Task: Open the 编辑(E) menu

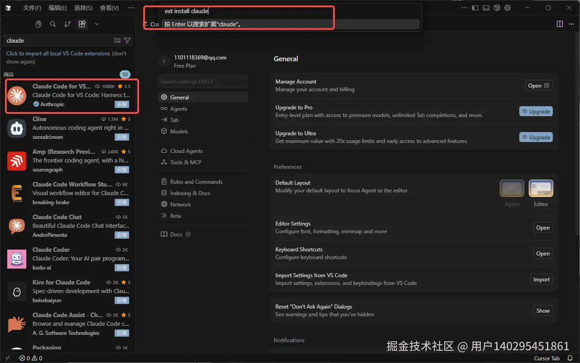Action: pyautogui.click(x=58, y=8)
